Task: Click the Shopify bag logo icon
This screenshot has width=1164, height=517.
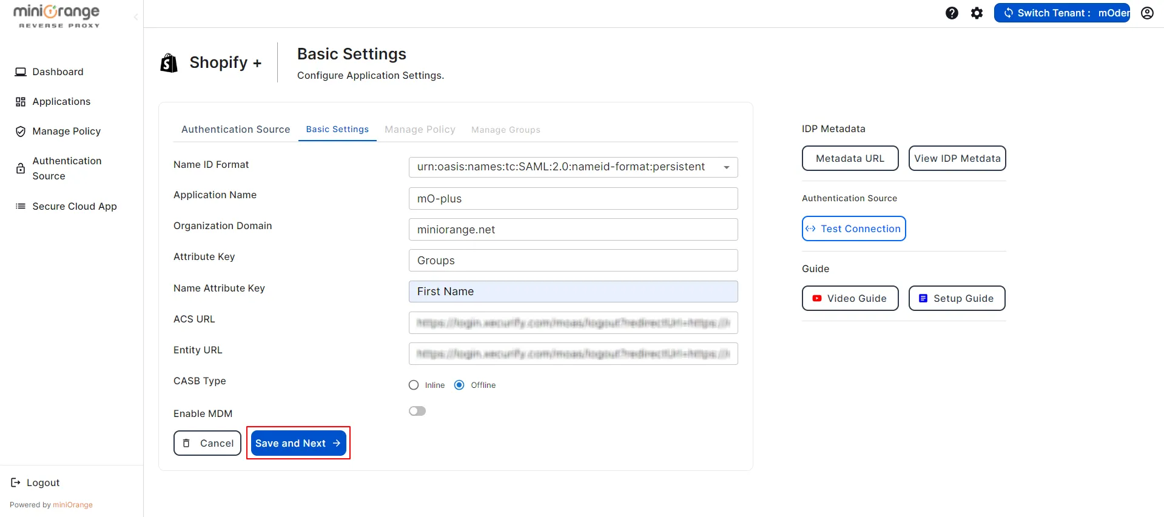Action: click(169, 62)
